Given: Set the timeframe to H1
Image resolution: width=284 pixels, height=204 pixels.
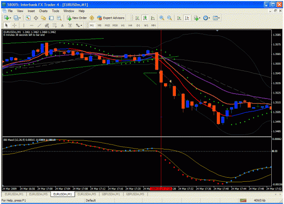Looking at the screenshot, I should 123,25.
